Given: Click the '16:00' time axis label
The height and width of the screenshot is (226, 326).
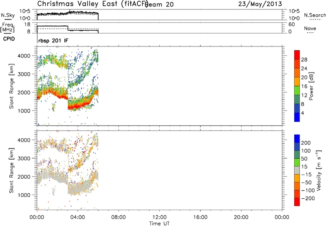Looking at the screenshot, I should (200, 217).
